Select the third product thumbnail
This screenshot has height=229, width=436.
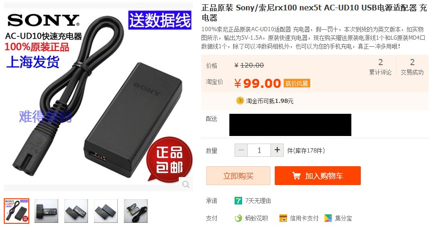click(x=76, y=211)
